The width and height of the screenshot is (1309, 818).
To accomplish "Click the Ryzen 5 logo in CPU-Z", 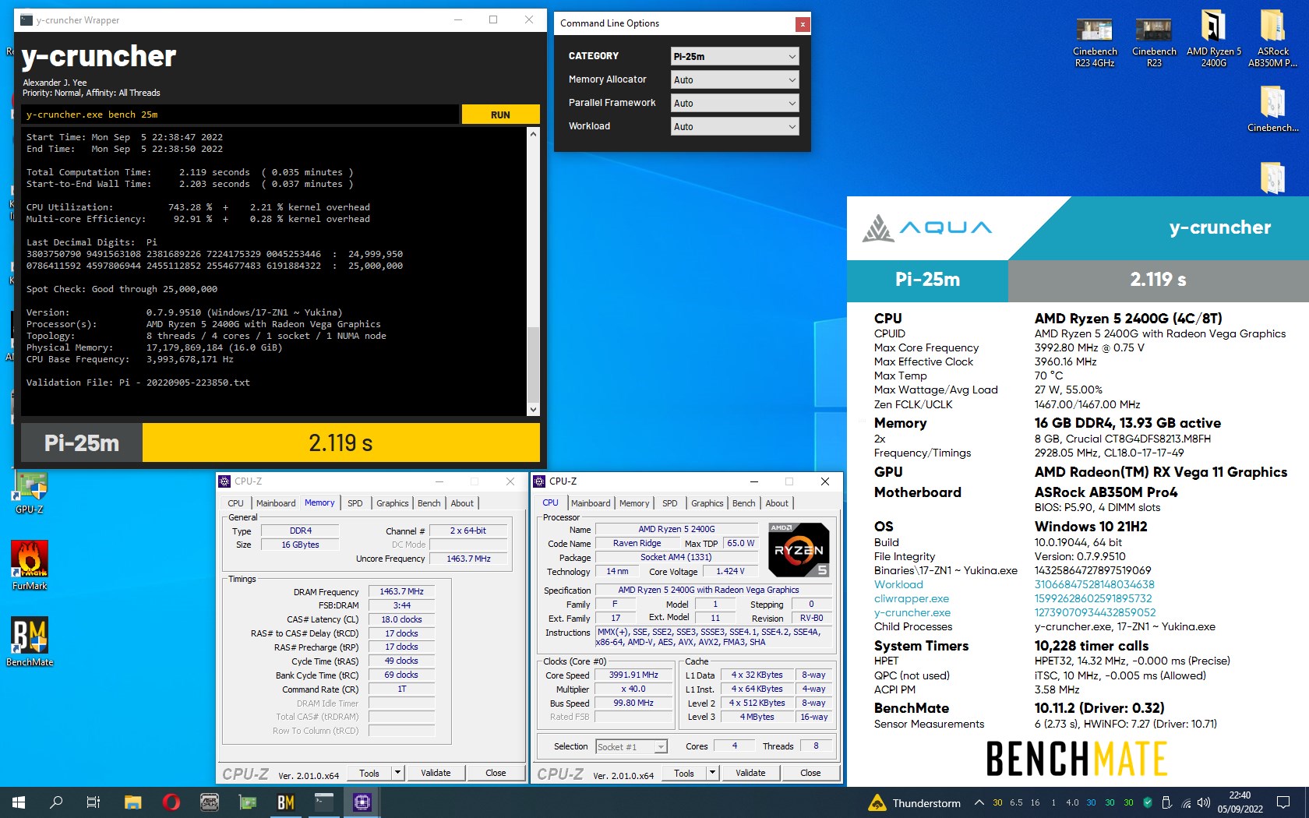I will [799, 550].
